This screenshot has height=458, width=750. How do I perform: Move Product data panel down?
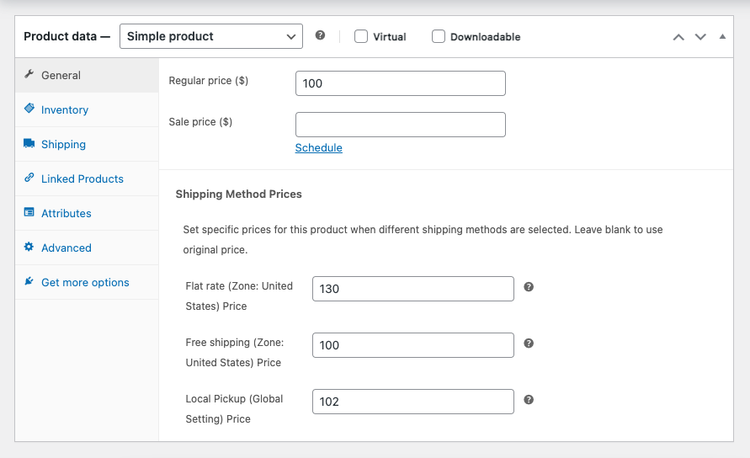coord(700,37)
